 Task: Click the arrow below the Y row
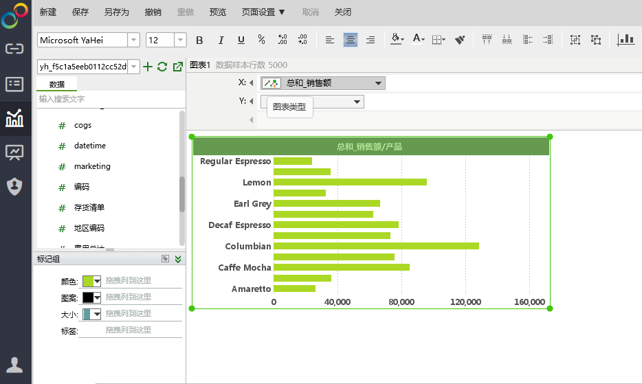(252, 120)
